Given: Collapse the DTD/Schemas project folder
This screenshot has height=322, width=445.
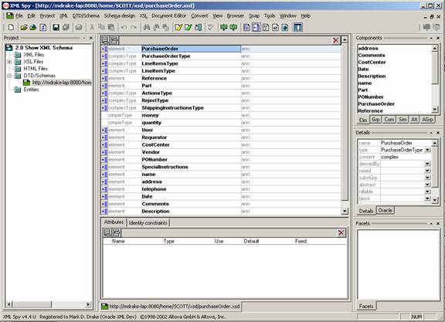Looking at the screenshot, I should tap(9, 76).
